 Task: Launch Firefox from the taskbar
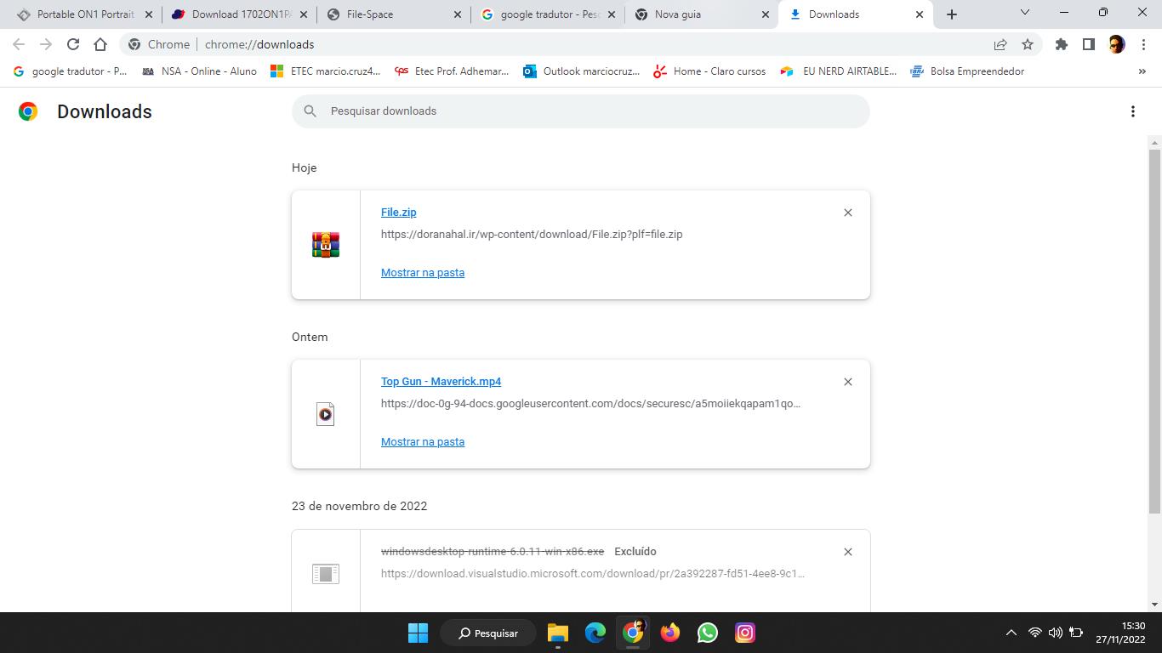pyautogui.click(x=670, y=633)
